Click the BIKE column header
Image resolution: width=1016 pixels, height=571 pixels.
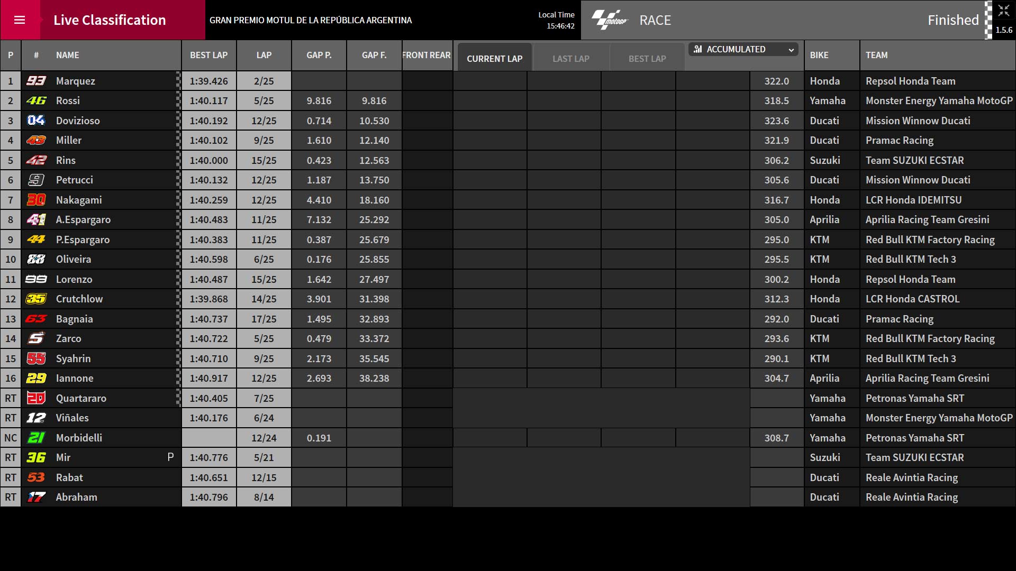[819, 55]
